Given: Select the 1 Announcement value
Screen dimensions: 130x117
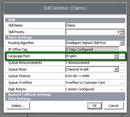Looking at the screenshot, I should 77,63.
